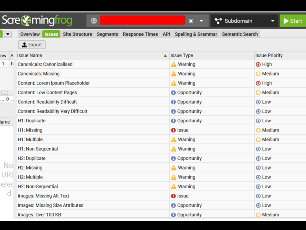The image size is (306, 230).
Task: Open the small dropdown left of Overview tab
Action: point(8,34)
